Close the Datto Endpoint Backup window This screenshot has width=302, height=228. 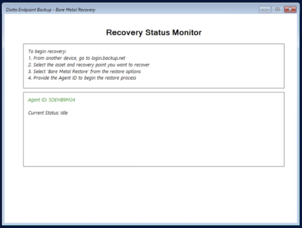290,9
